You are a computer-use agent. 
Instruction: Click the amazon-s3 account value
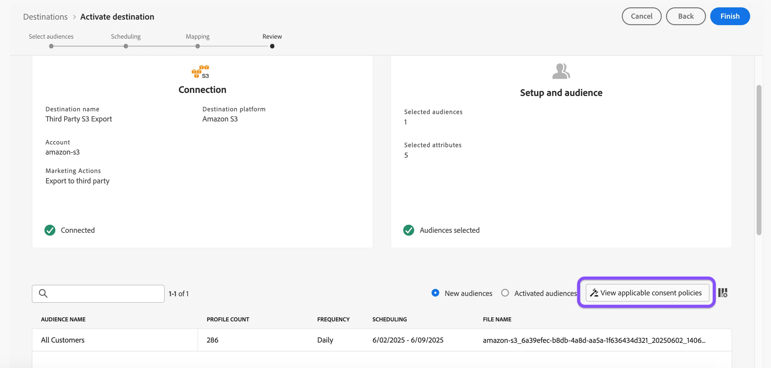tap(63, 152)
